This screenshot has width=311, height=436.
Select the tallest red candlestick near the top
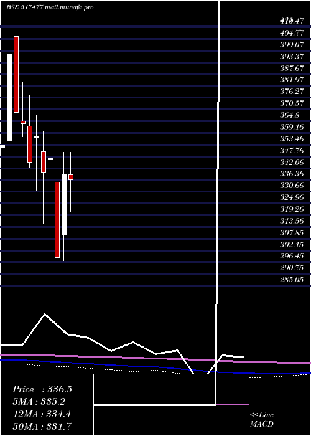pos(16,74)
